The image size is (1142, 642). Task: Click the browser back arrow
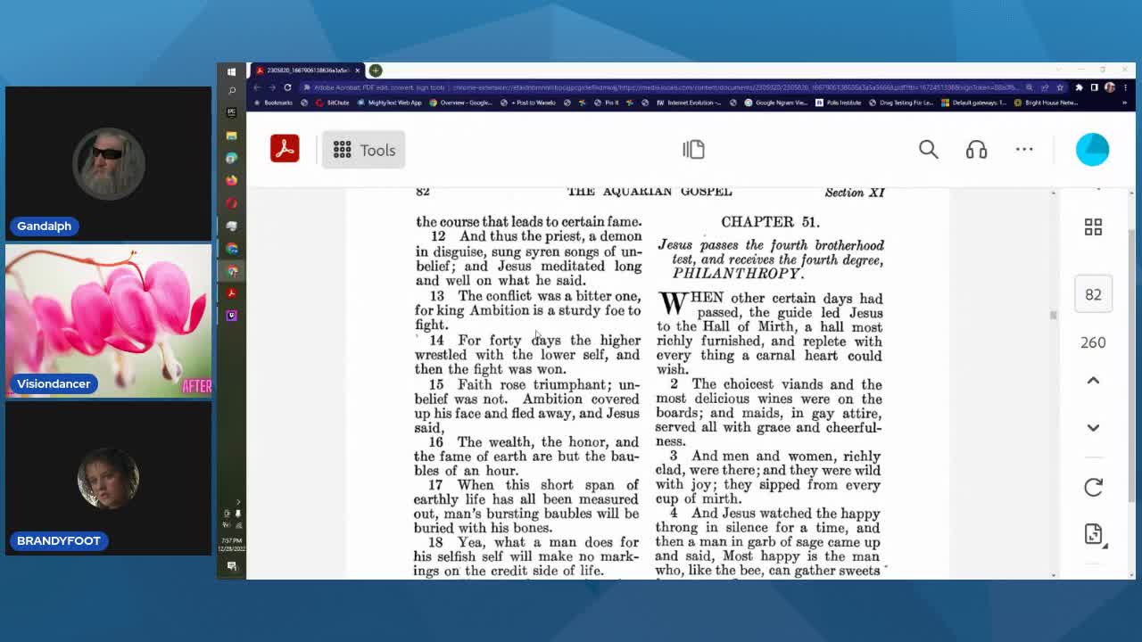(x=257, y=87)
